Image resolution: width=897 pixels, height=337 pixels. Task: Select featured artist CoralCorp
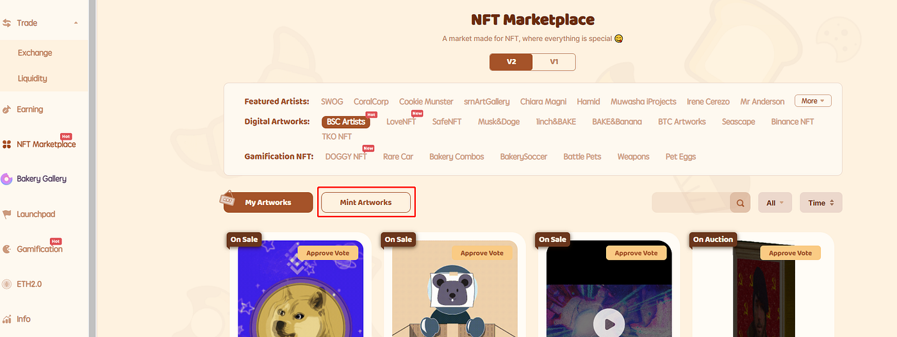371,101
